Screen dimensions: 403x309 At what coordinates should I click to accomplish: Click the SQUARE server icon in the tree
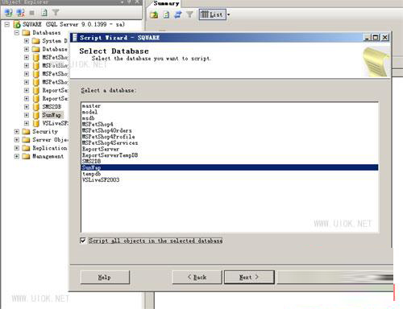coord(17,25)
